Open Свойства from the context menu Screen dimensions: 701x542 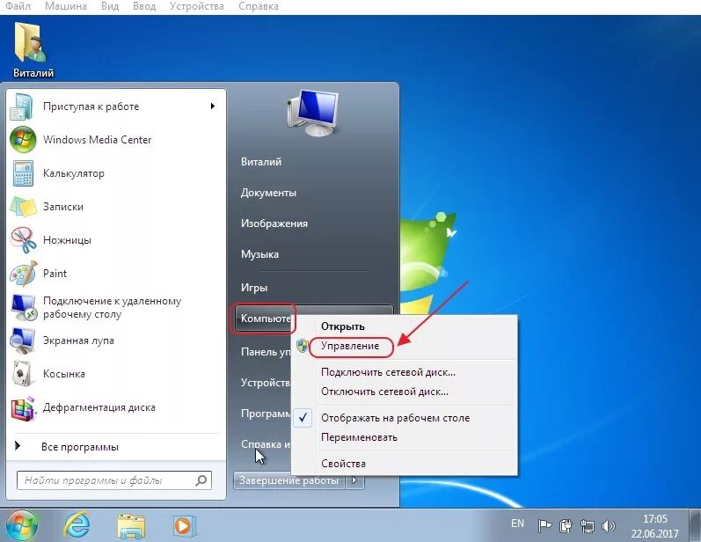(x=343, y=464)
